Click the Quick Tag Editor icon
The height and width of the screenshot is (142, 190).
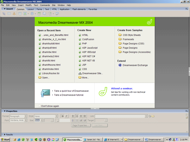tap(187, 117)
